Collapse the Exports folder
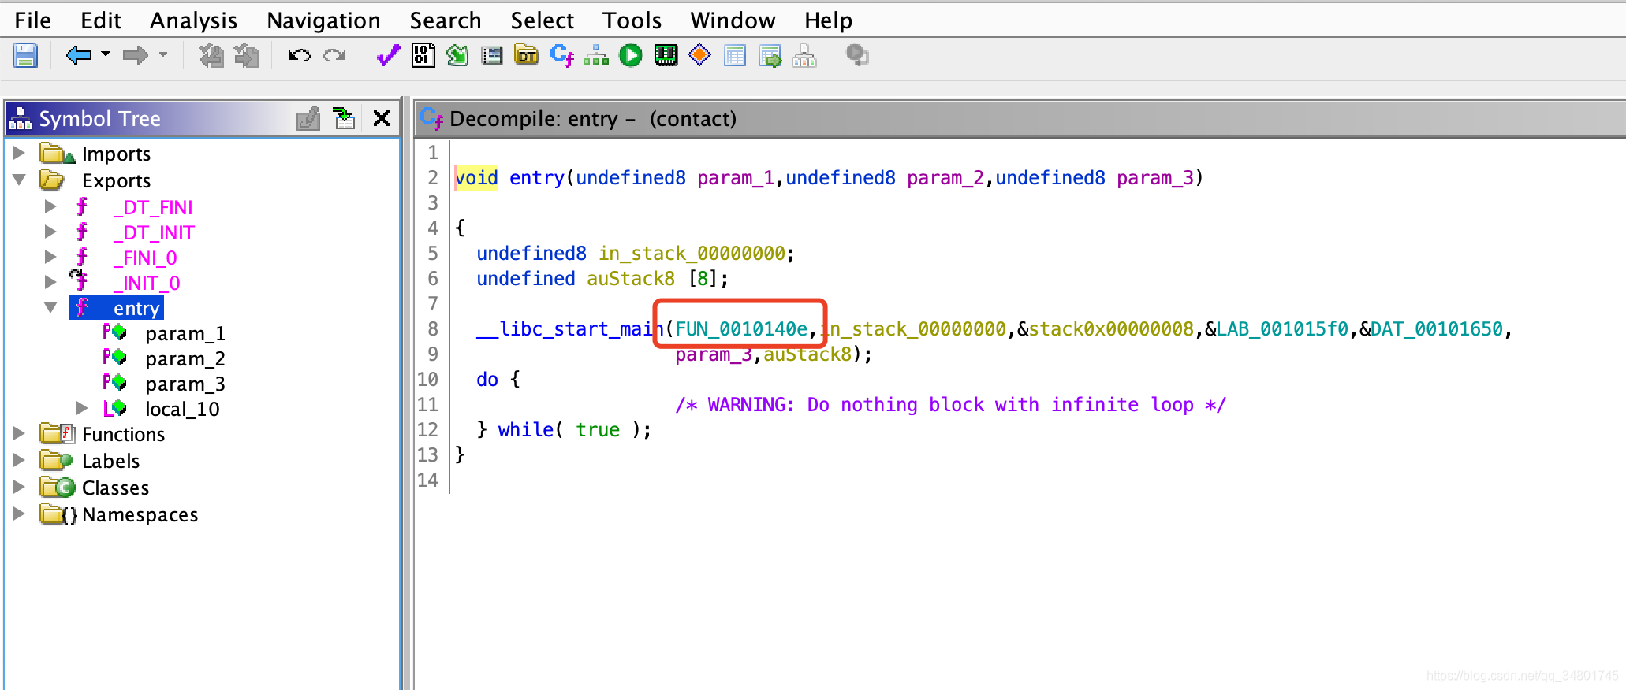Viewport: 1626px width, 690px height. [20, 180]
